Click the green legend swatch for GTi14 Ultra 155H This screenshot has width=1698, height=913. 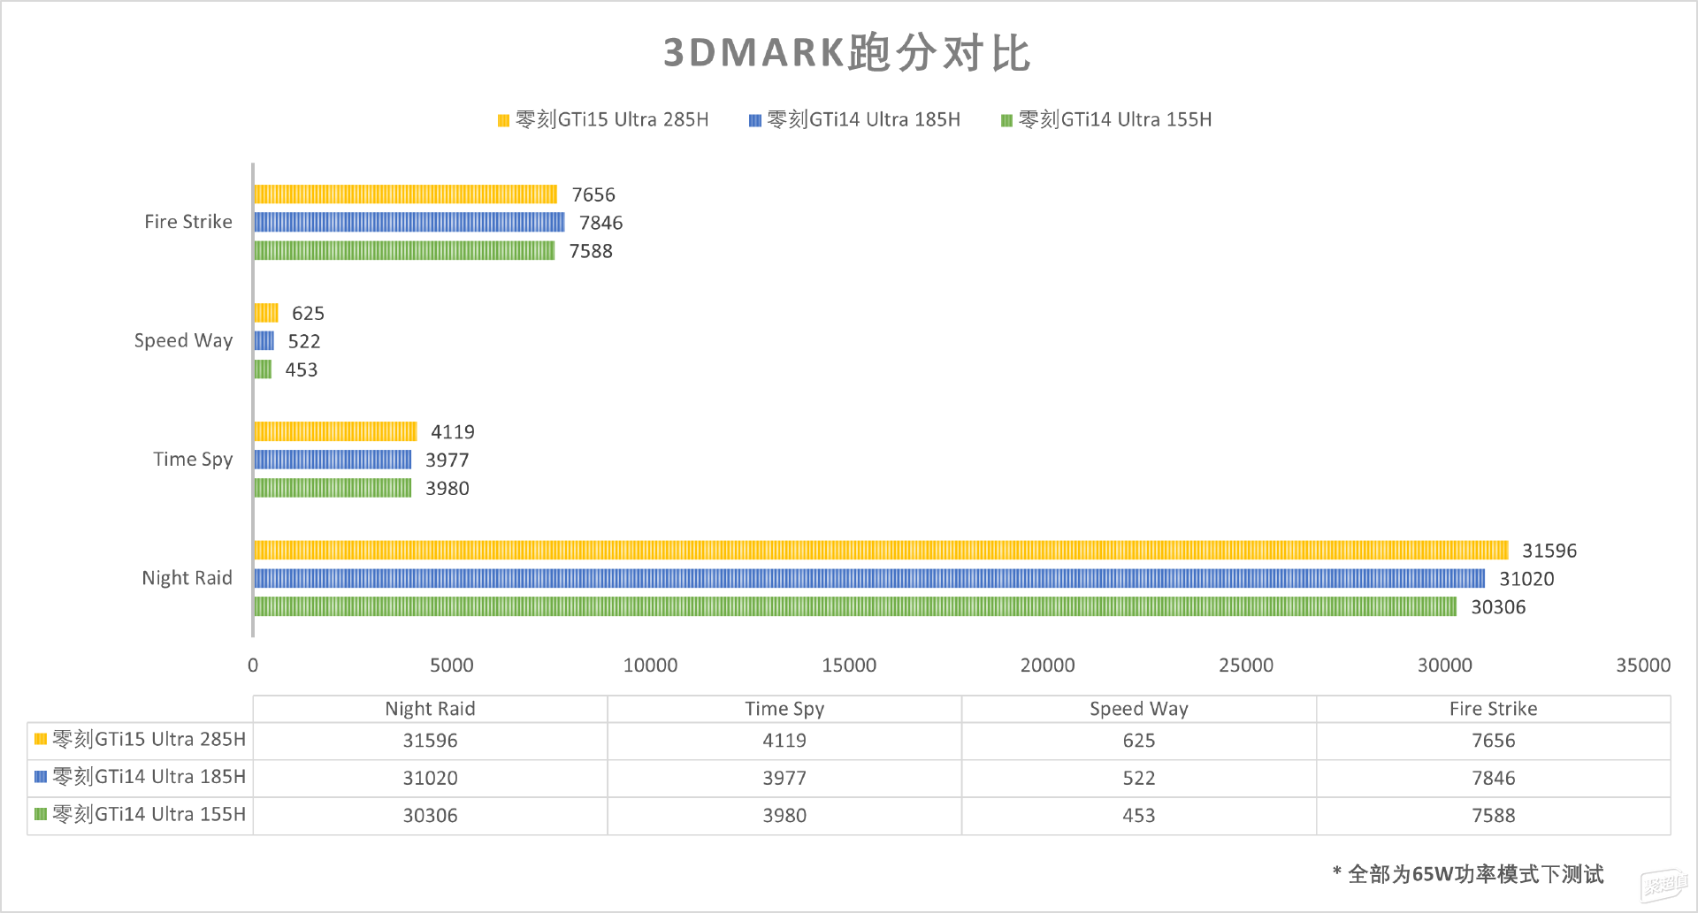[1006, 121]
